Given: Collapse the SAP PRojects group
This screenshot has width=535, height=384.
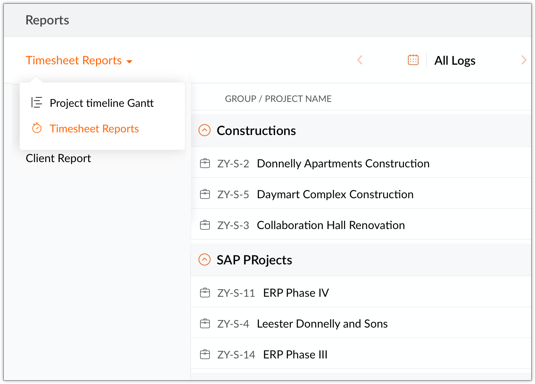Looking at the screenshot, I should tap(205, 260).
